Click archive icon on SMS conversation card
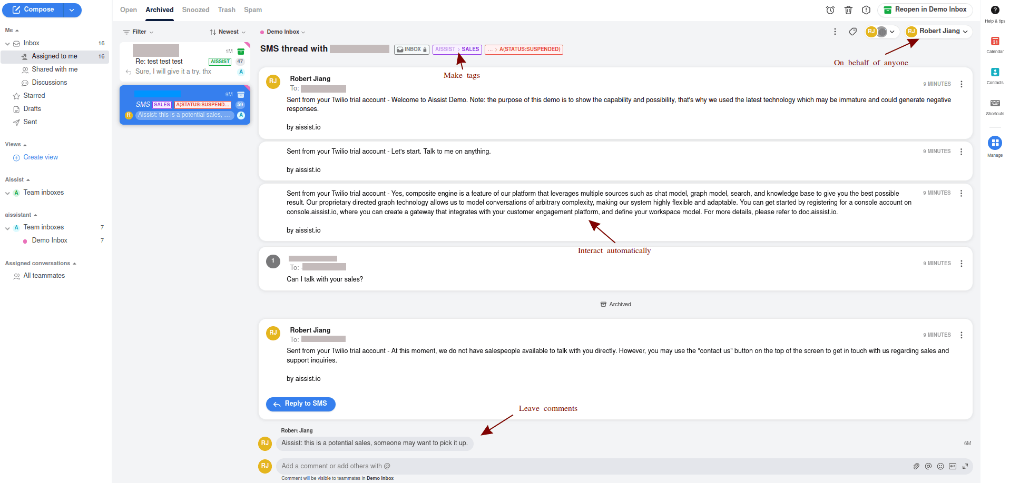This screenshot has height=483, width=1010. 241,95
